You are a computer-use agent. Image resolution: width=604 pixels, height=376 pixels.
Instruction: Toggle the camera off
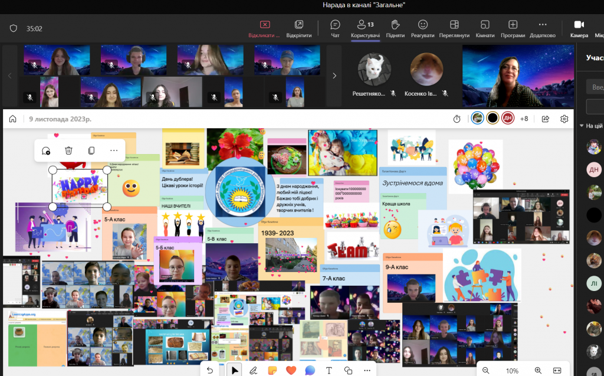[x=579, y=27]
